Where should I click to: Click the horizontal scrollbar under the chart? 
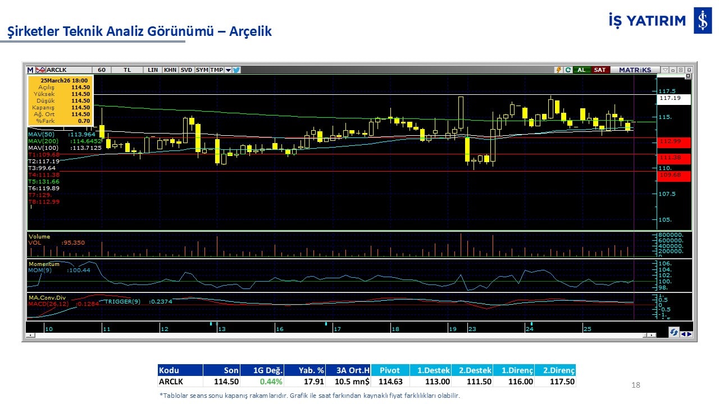[337, 335]
